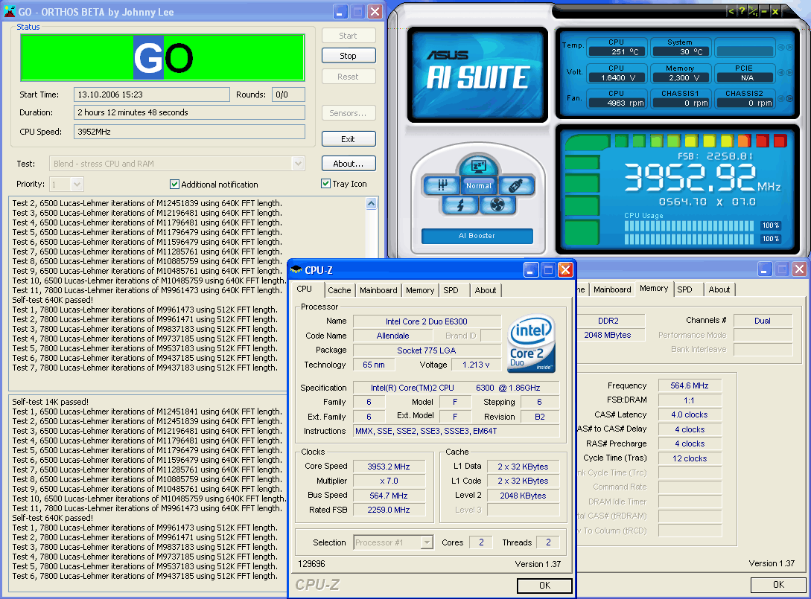Screen dimensions: 811x599
Task: Click the fan icon in AI Suite
Action: click(497, 205)
